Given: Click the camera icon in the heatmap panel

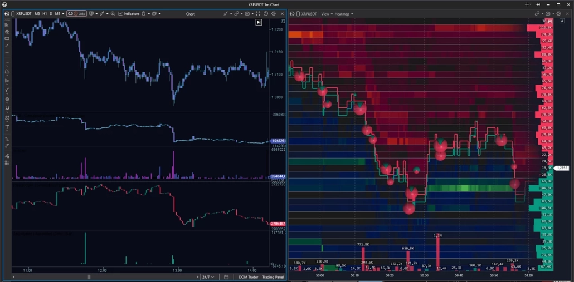Looking at the screenshot, I should coord(548,14).
